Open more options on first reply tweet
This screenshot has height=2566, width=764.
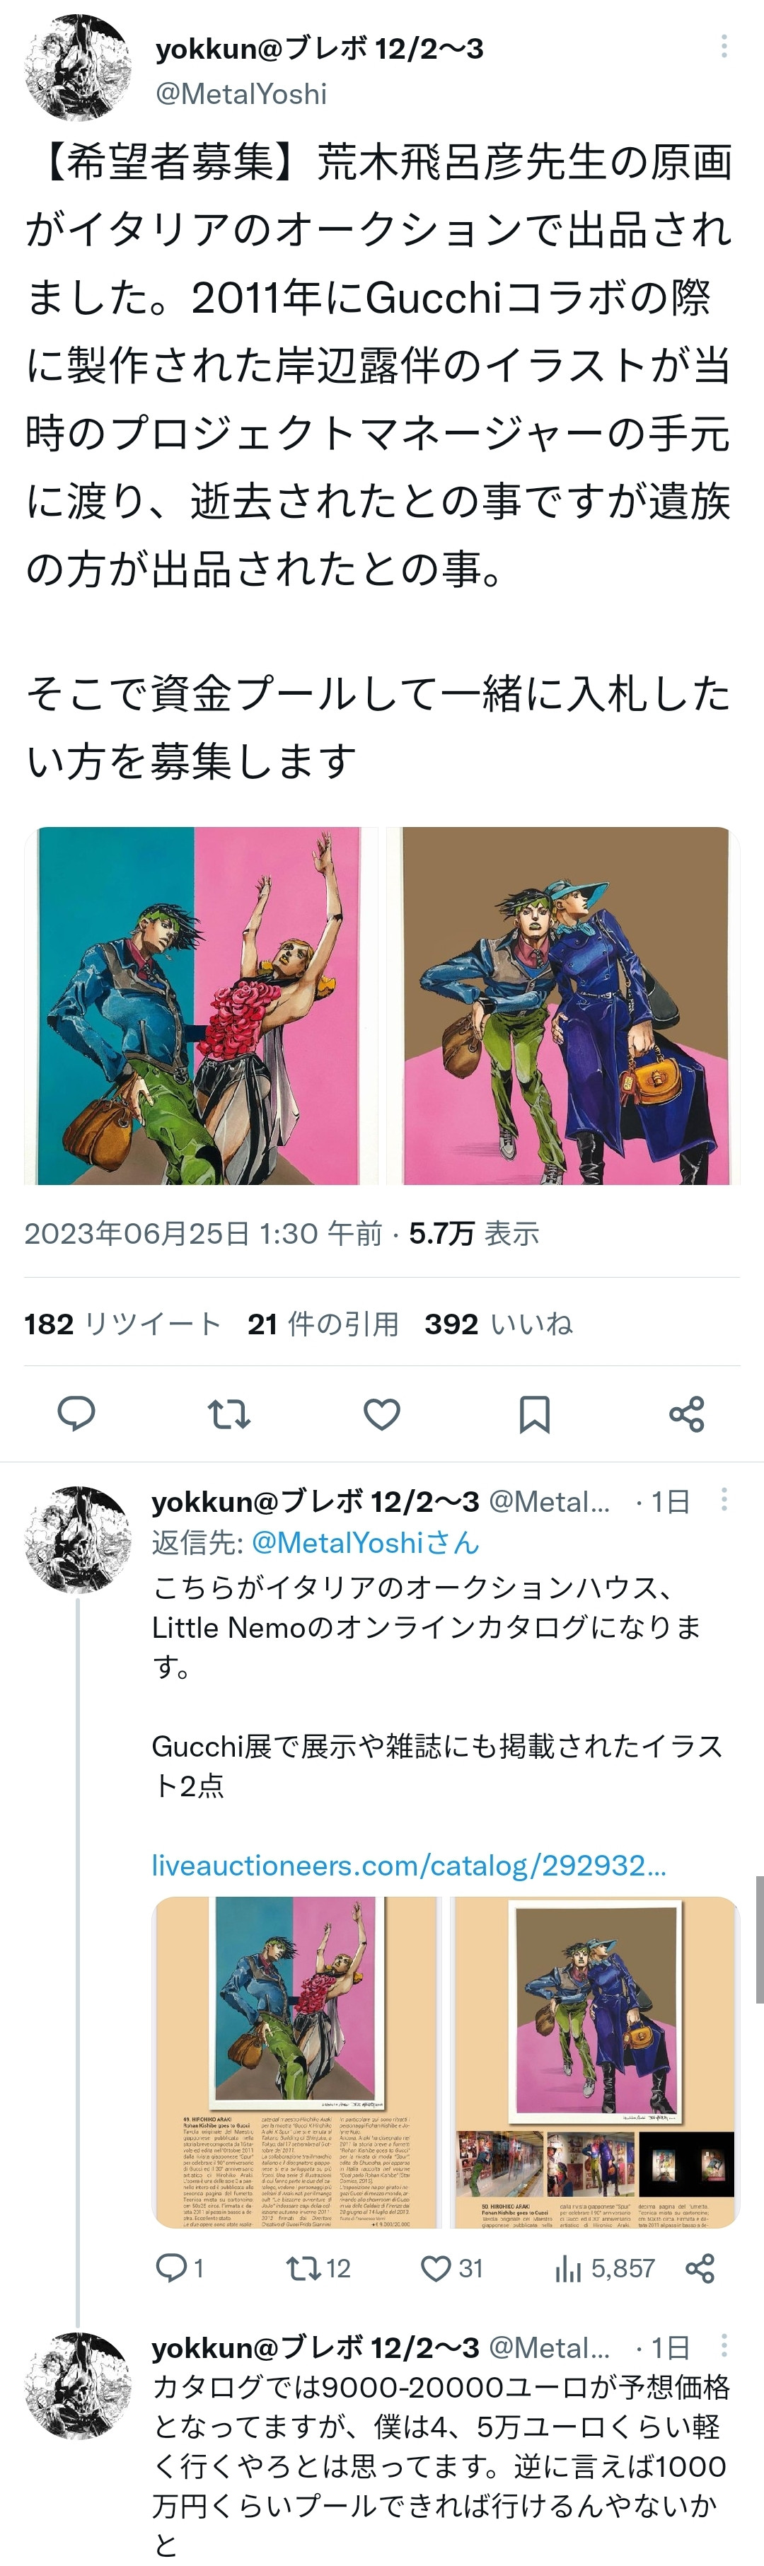724,1500
